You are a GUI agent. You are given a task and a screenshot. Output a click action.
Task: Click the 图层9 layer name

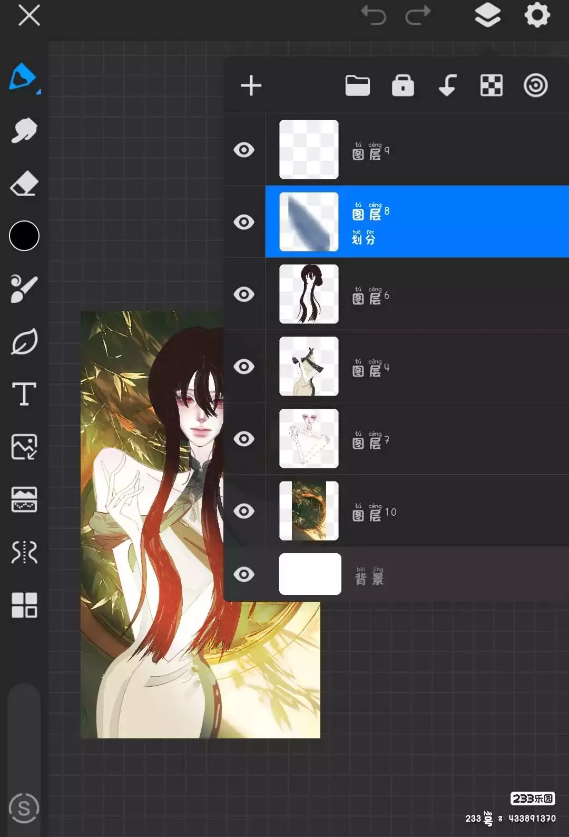(x=371, y=151)
